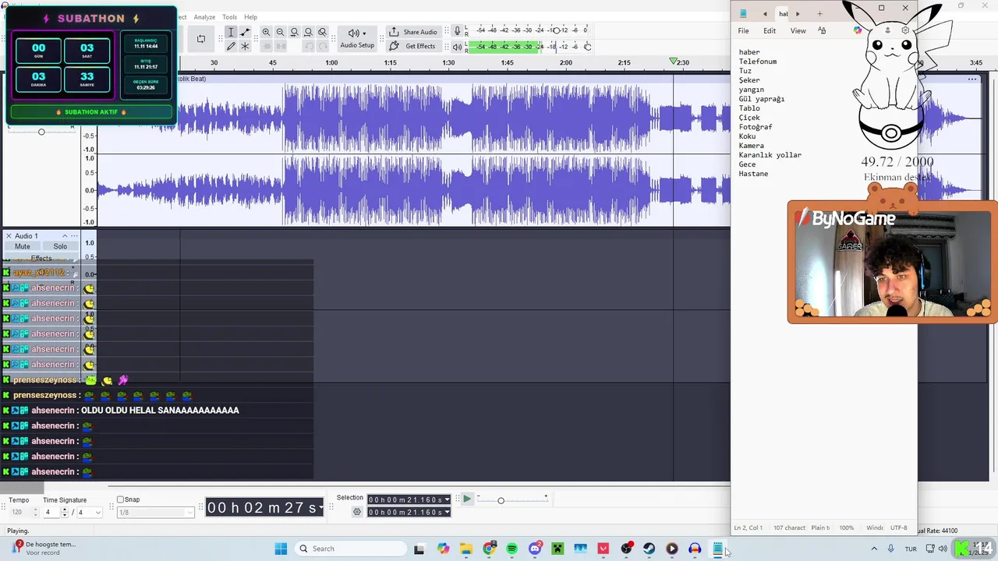Select the Selection (I-beam) tool in Audacity
This screenshot has height=561, width=998.
tap(231, 32)
